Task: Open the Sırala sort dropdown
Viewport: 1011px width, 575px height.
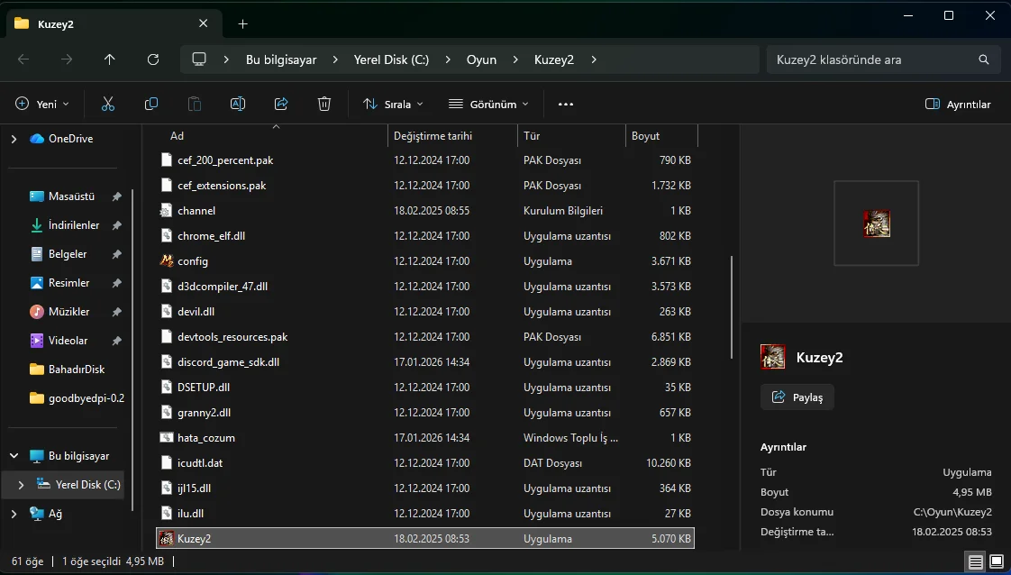Action: [x=393, y=105]
